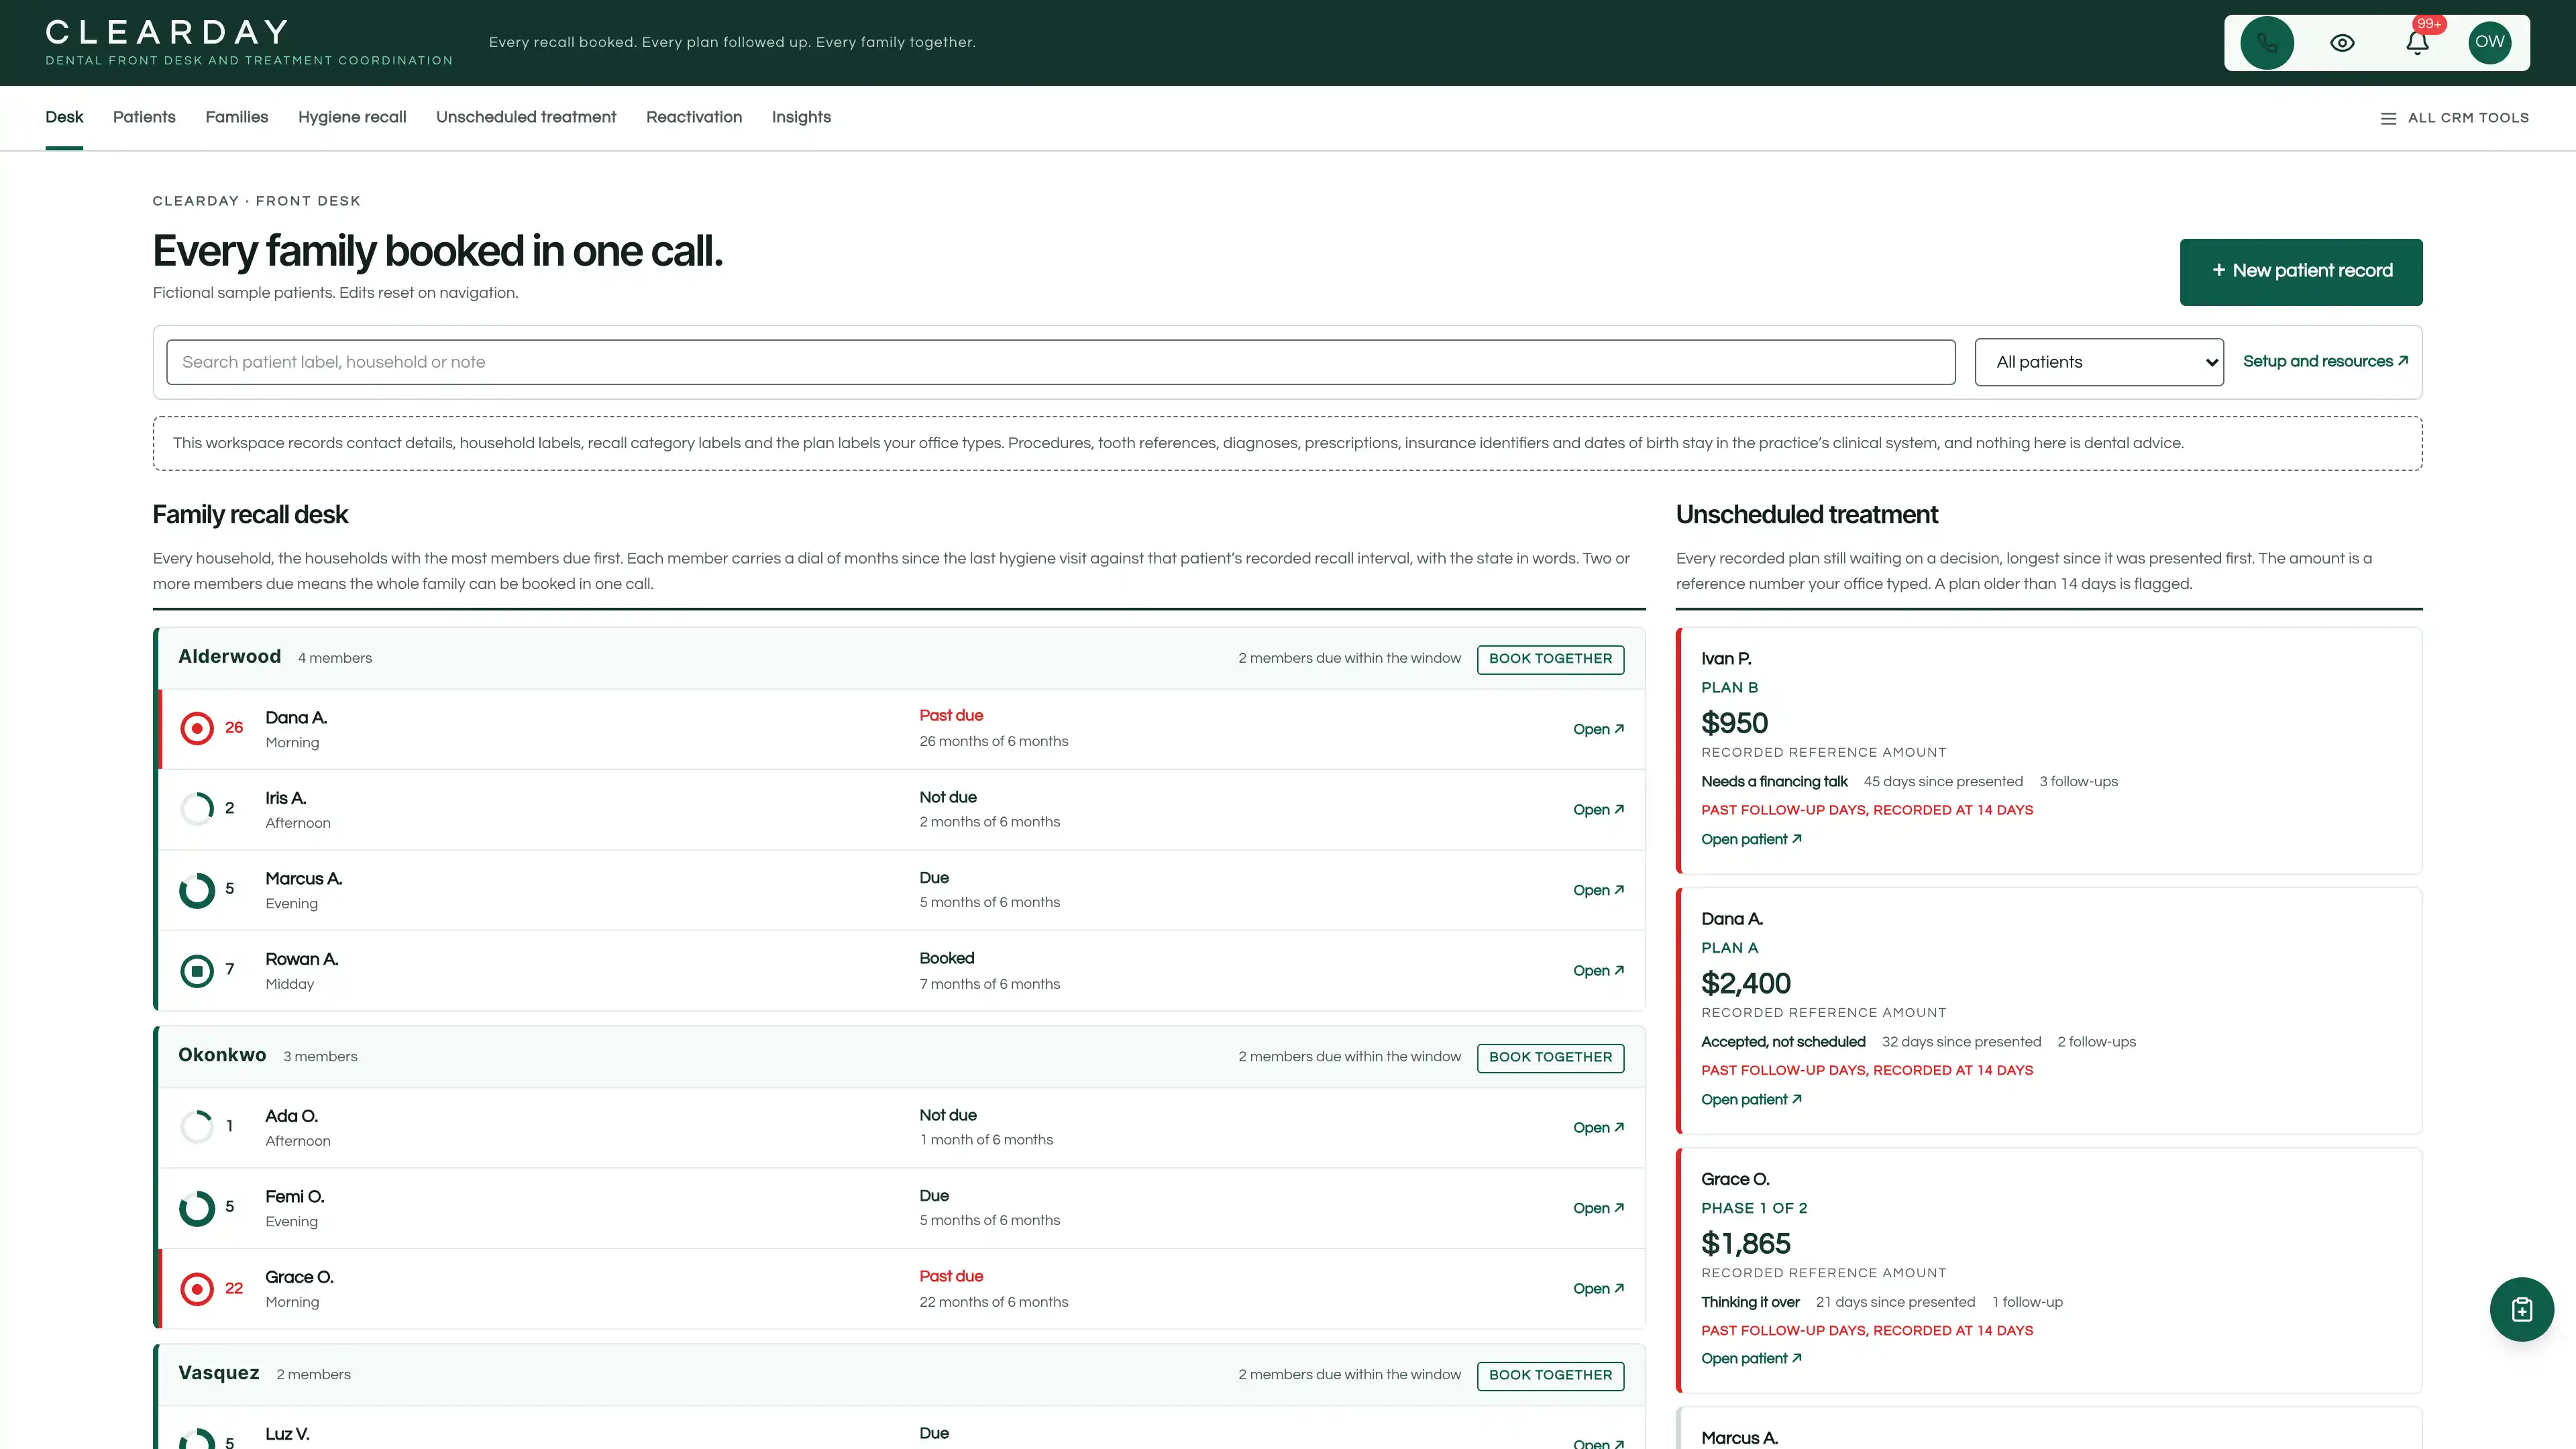Click the Alderwood household name
2576x1449 pixels.
[229, 657]
